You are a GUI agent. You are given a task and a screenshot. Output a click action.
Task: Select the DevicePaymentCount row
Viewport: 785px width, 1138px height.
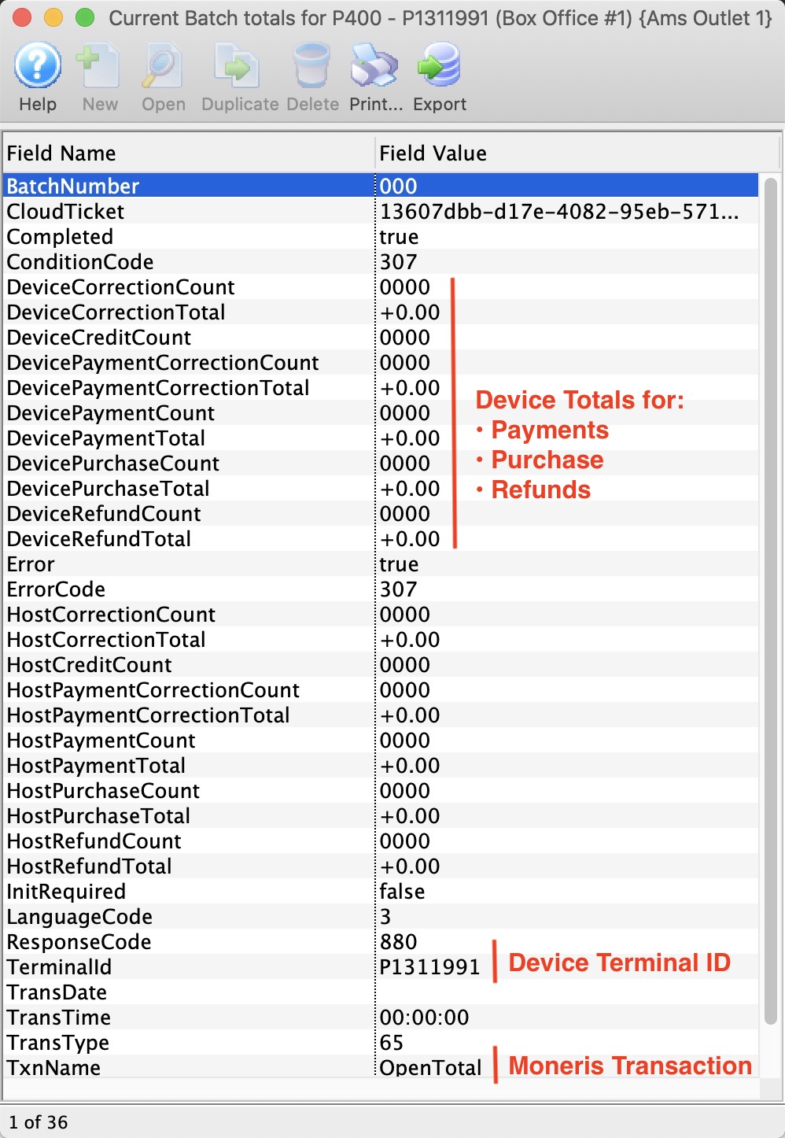[381, 412]
